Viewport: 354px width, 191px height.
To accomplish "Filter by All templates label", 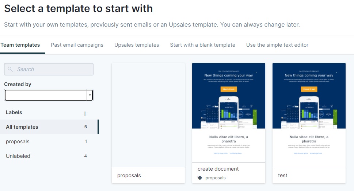I will click(49, 127).
